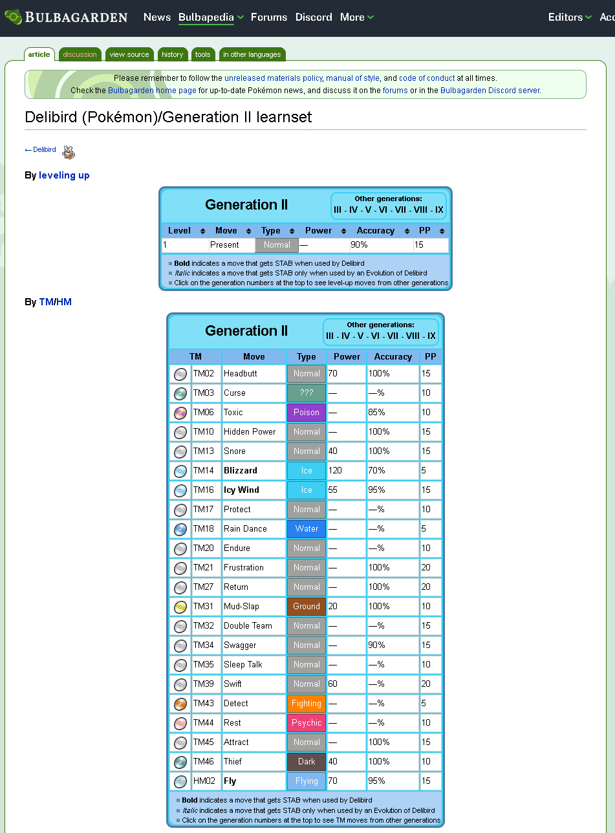The width and height of the screenshot is (615, 833).
Task: Click the TM16 Icy Wind disc icon
Action: [x=180, y=490]
